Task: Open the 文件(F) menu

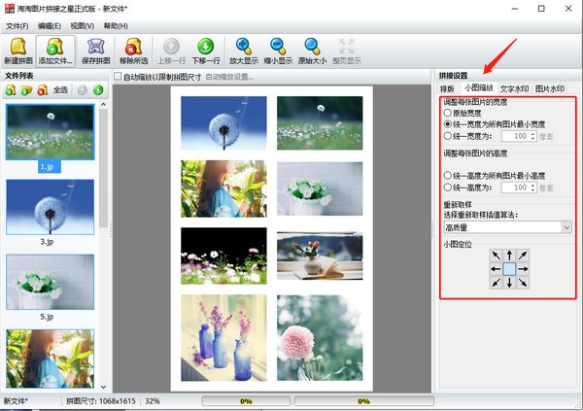Action: tap(17, 24)
